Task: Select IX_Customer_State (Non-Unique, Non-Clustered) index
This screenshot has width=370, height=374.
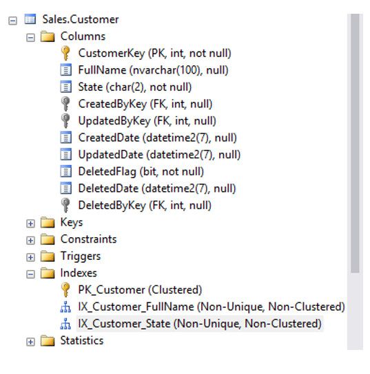Action: tap(200, 324)
